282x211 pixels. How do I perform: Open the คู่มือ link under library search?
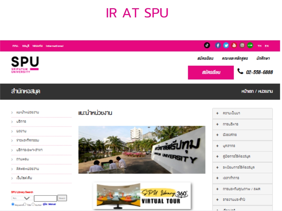45,204
